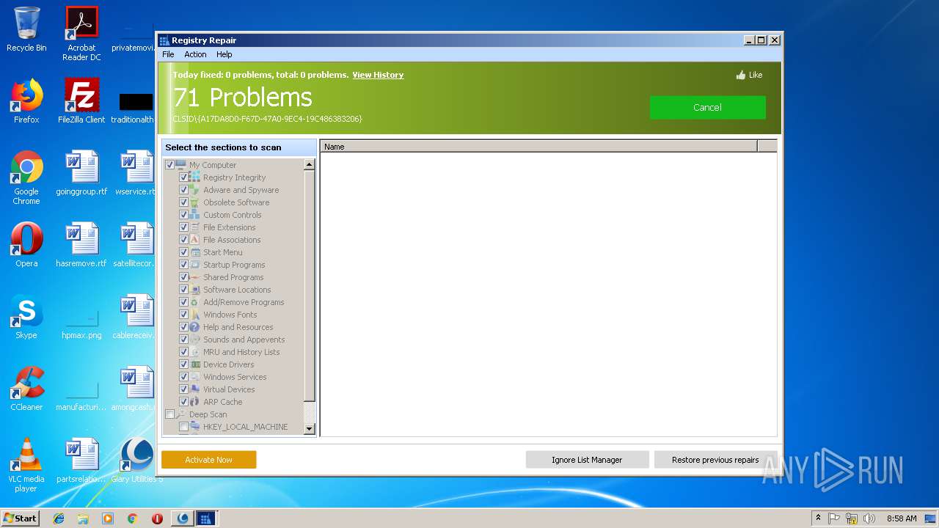The width and height of the screenshot is (939, 528).
Task: Uncheck the My Computer checkbox
Action: click(170, 165)
